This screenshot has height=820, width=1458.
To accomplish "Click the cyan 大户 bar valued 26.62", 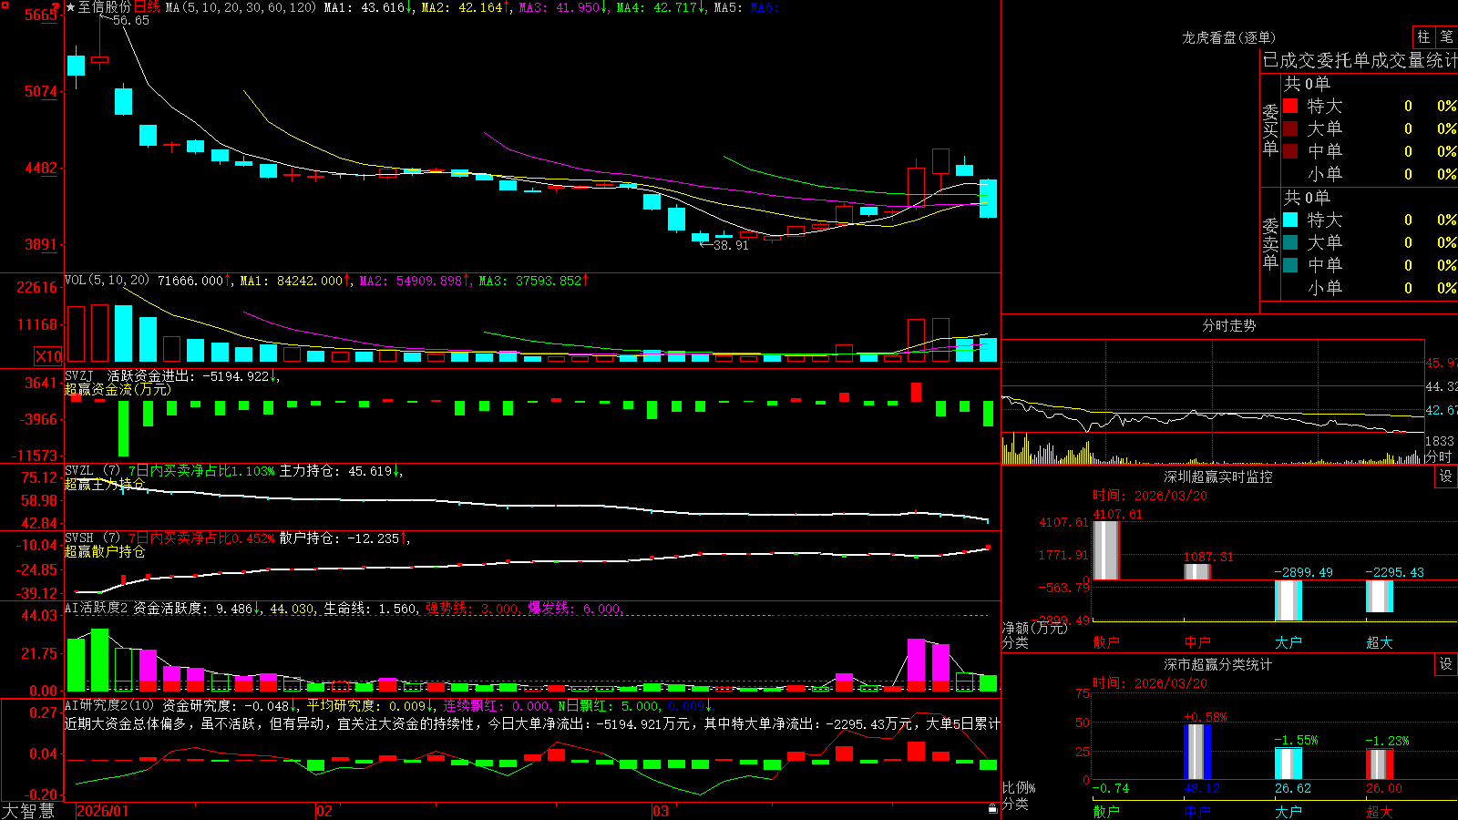I will pyautogui.click(x=1288, y=764).
